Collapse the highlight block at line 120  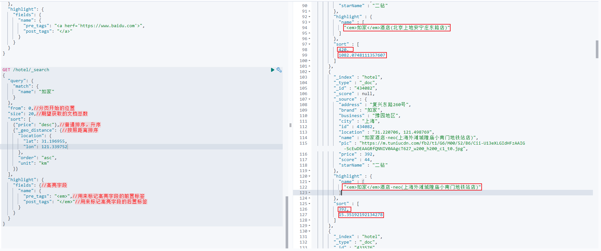310,176
